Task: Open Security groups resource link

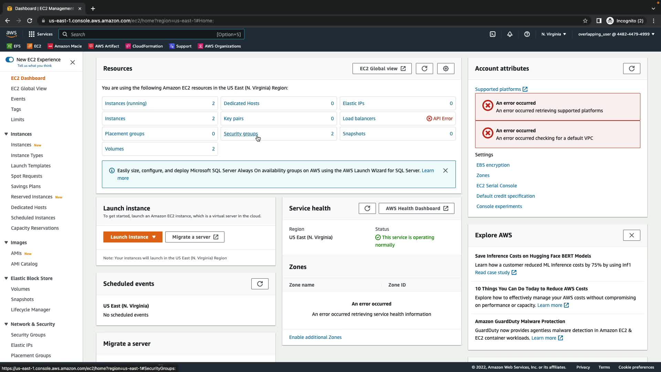Action: 241,134
